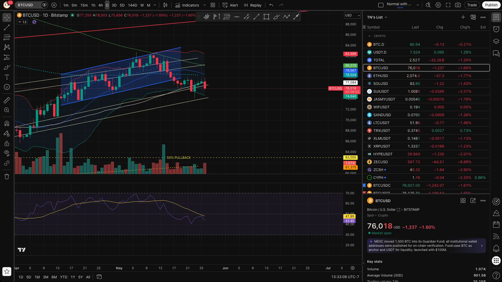502x282 pixels.
Task: Collapse the CRYPTO watchlist section
Action: [x=369, y=36]
